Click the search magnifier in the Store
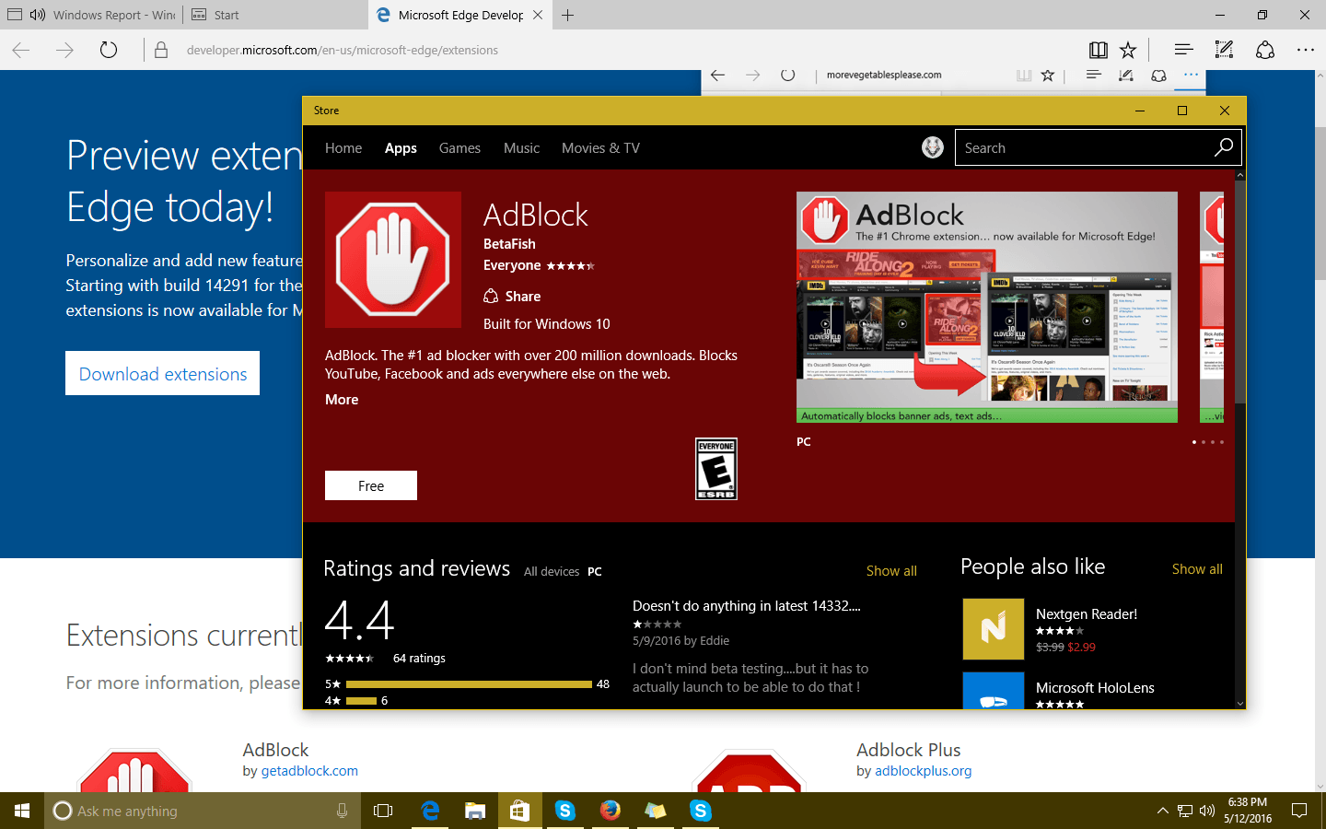1326x829 pixels. coord(1223,147)
